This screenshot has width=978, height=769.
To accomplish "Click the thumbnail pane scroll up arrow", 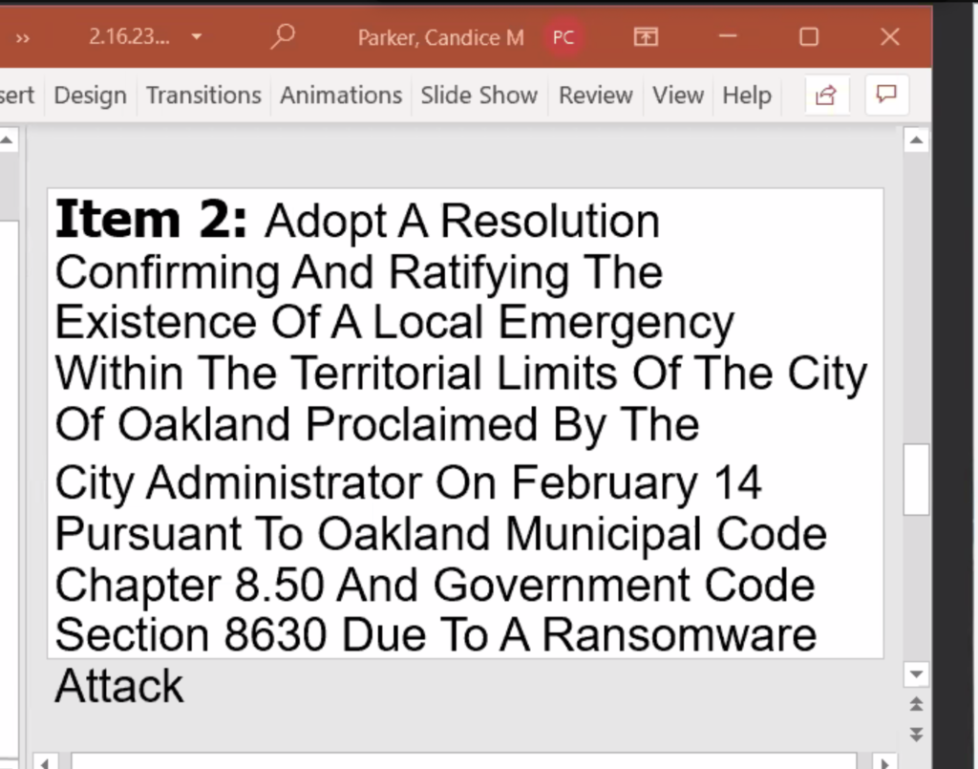I will coord(7,139).
